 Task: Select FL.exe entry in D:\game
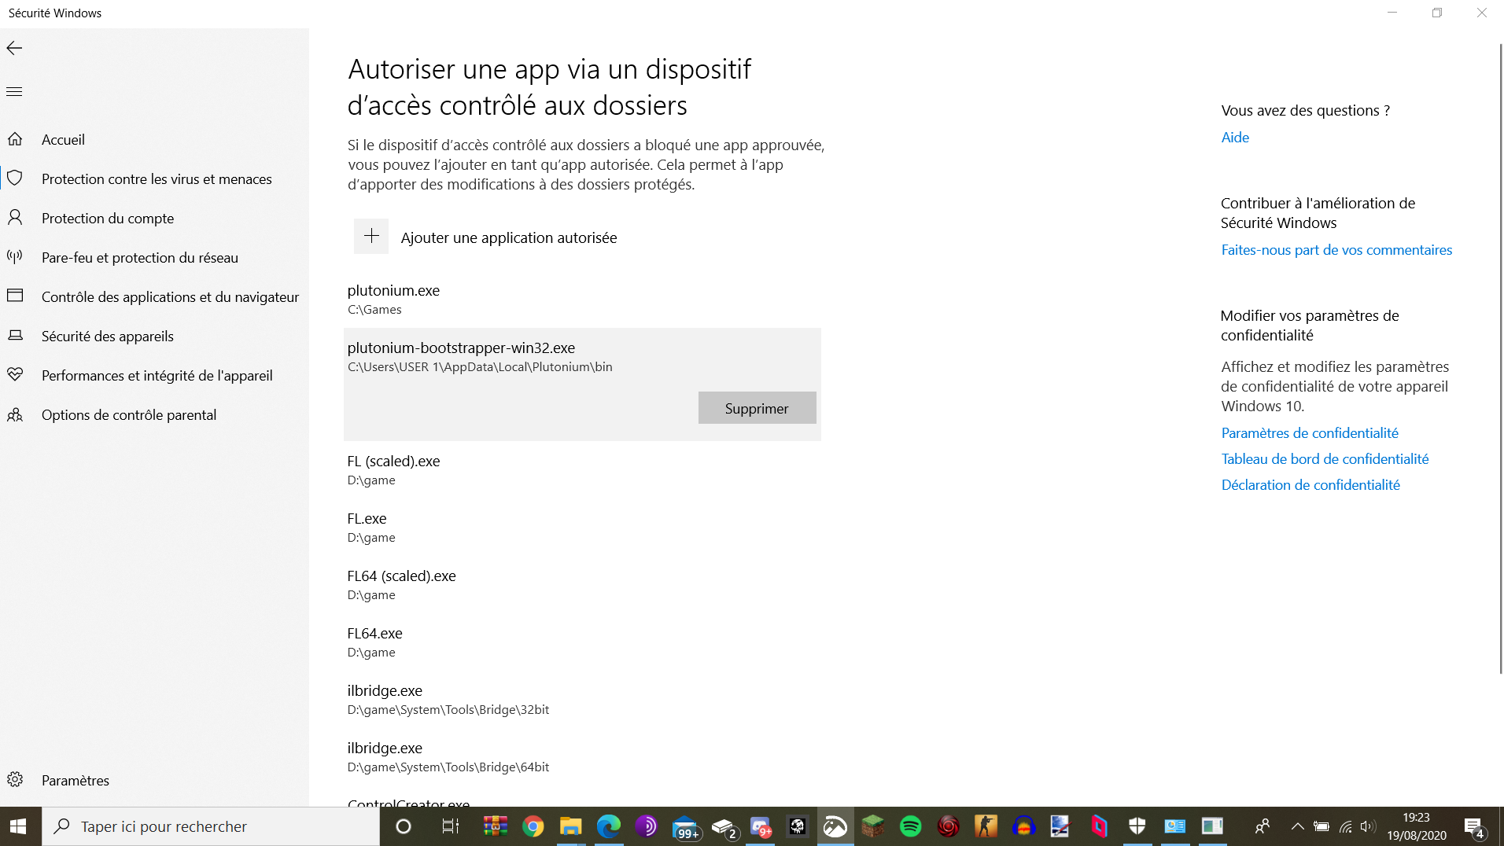(582, 528)
